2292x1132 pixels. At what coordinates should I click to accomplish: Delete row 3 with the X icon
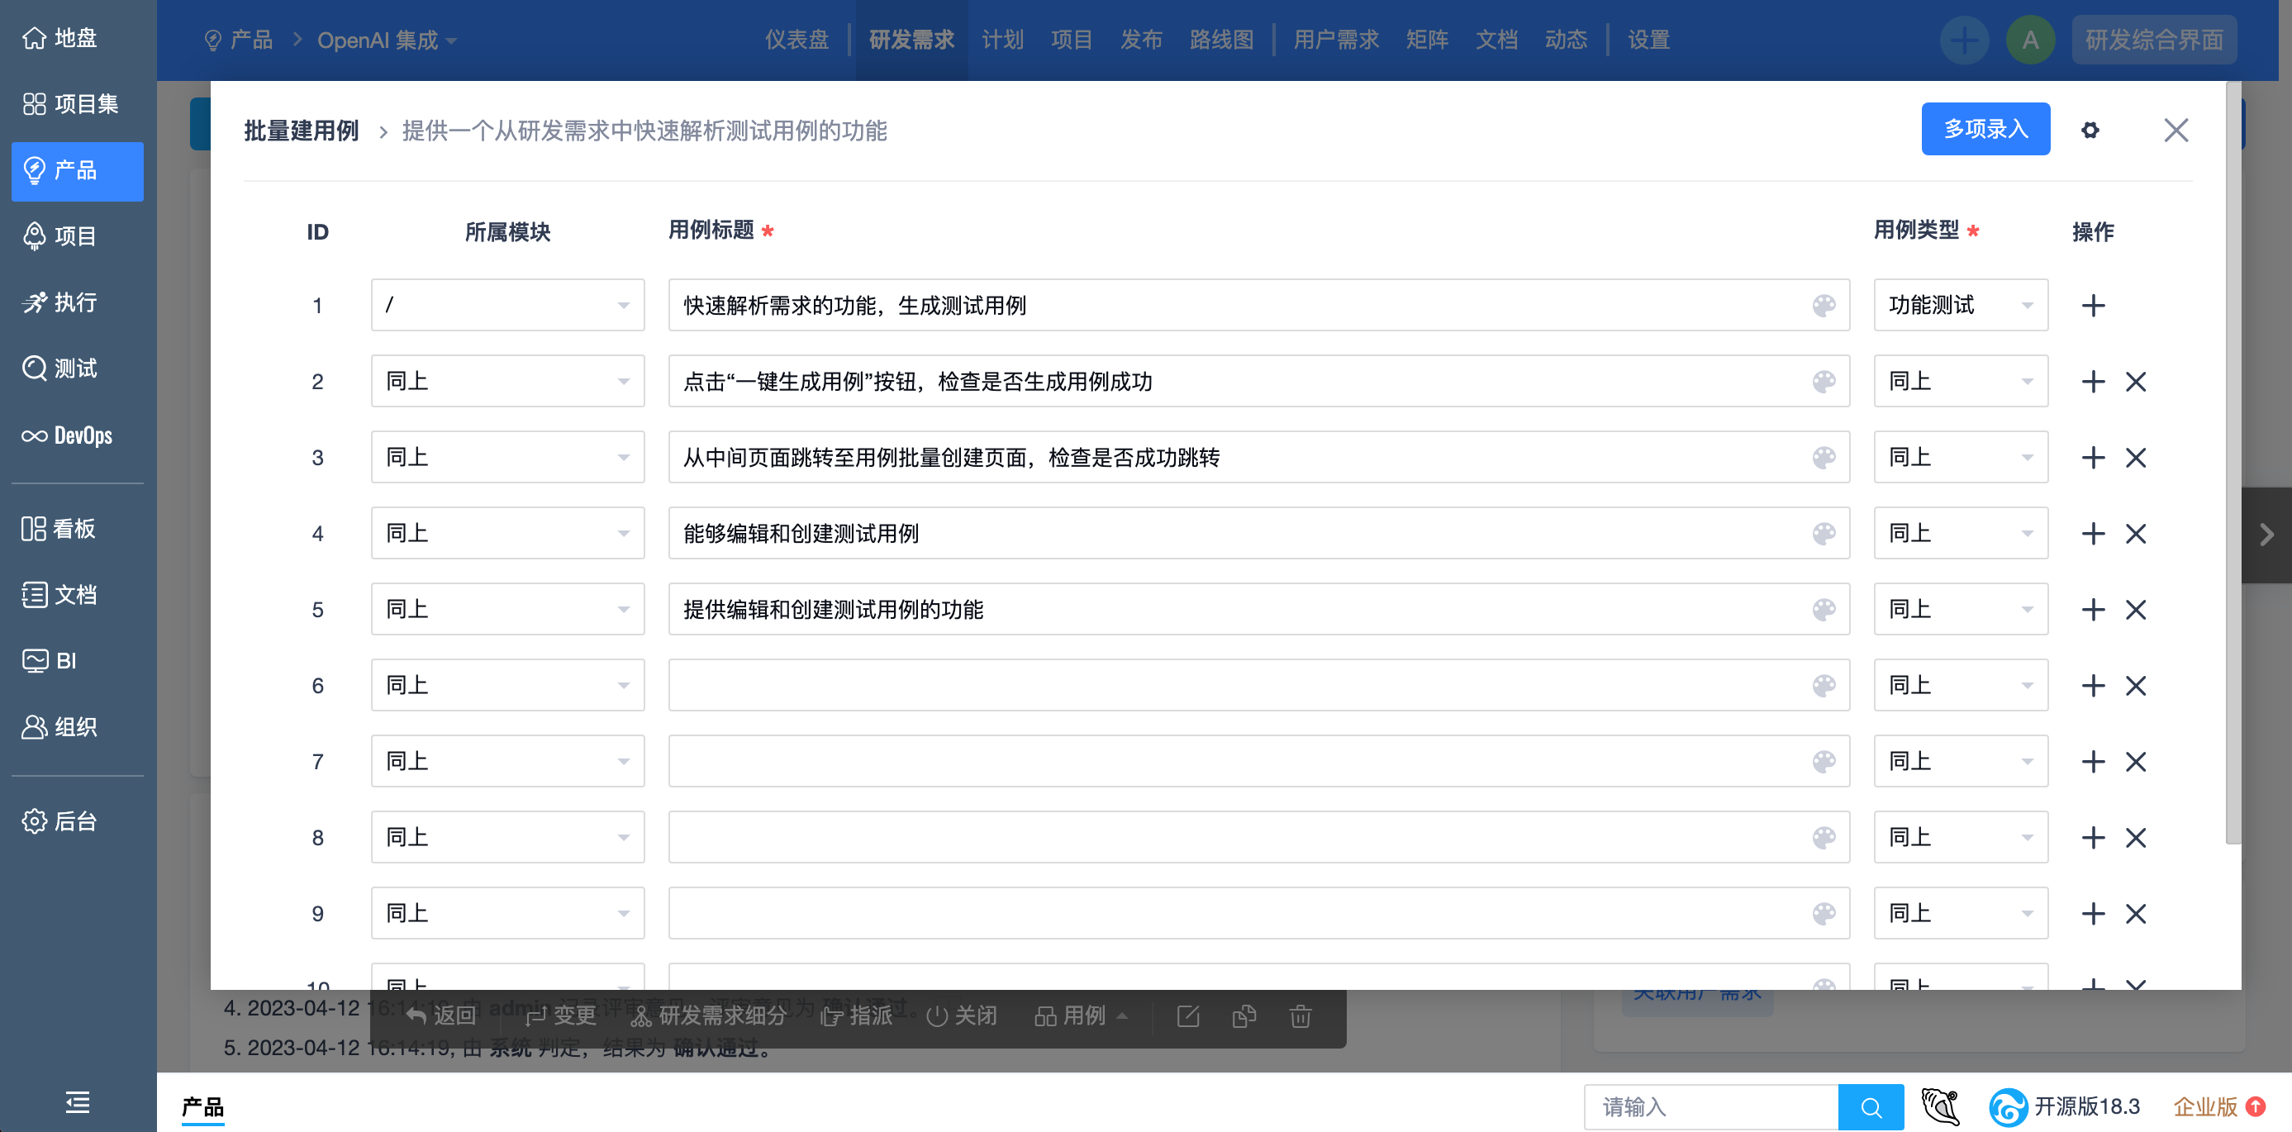pyautogui.click(x=2135, y=458)
